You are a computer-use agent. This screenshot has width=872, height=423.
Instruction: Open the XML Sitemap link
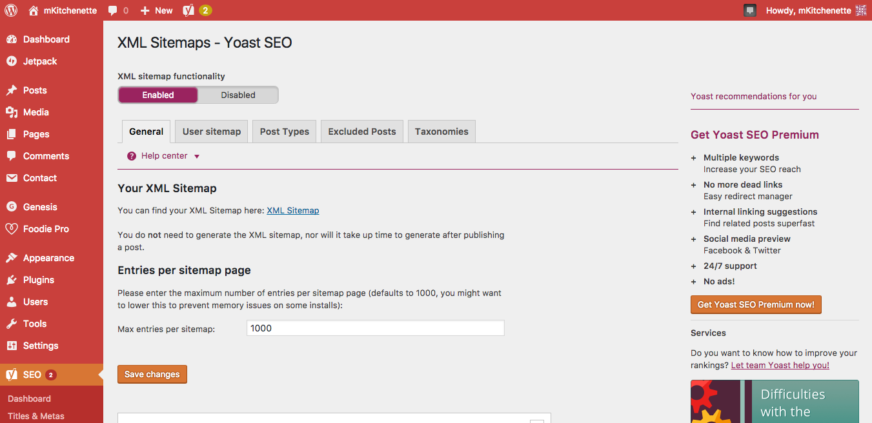coord(292,210)
